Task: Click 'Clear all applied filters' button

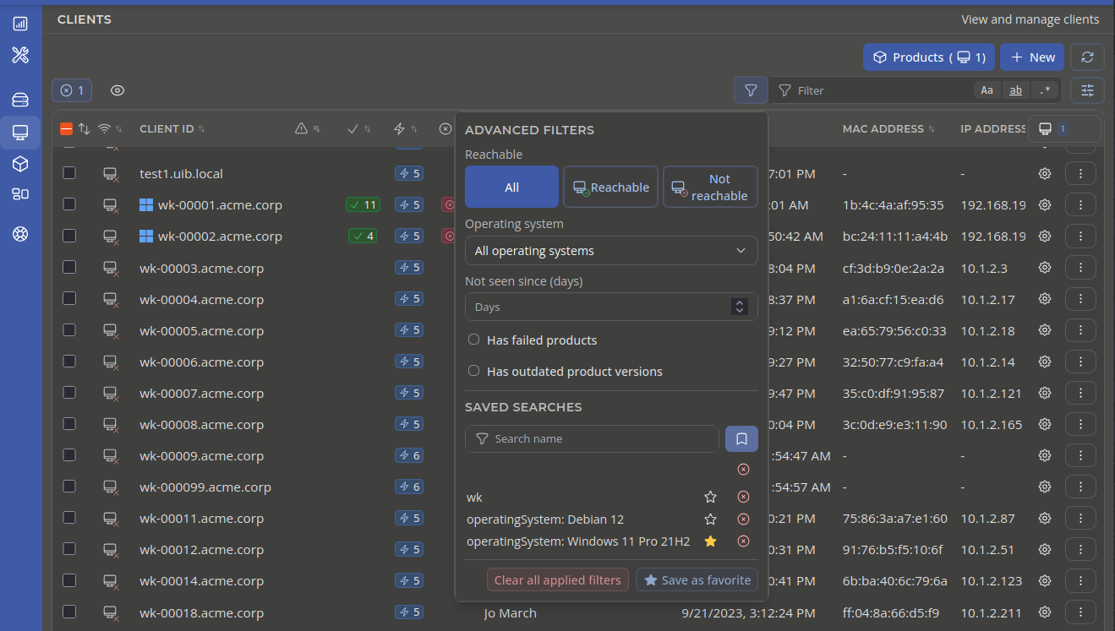Action: click(x=558, y=579)
